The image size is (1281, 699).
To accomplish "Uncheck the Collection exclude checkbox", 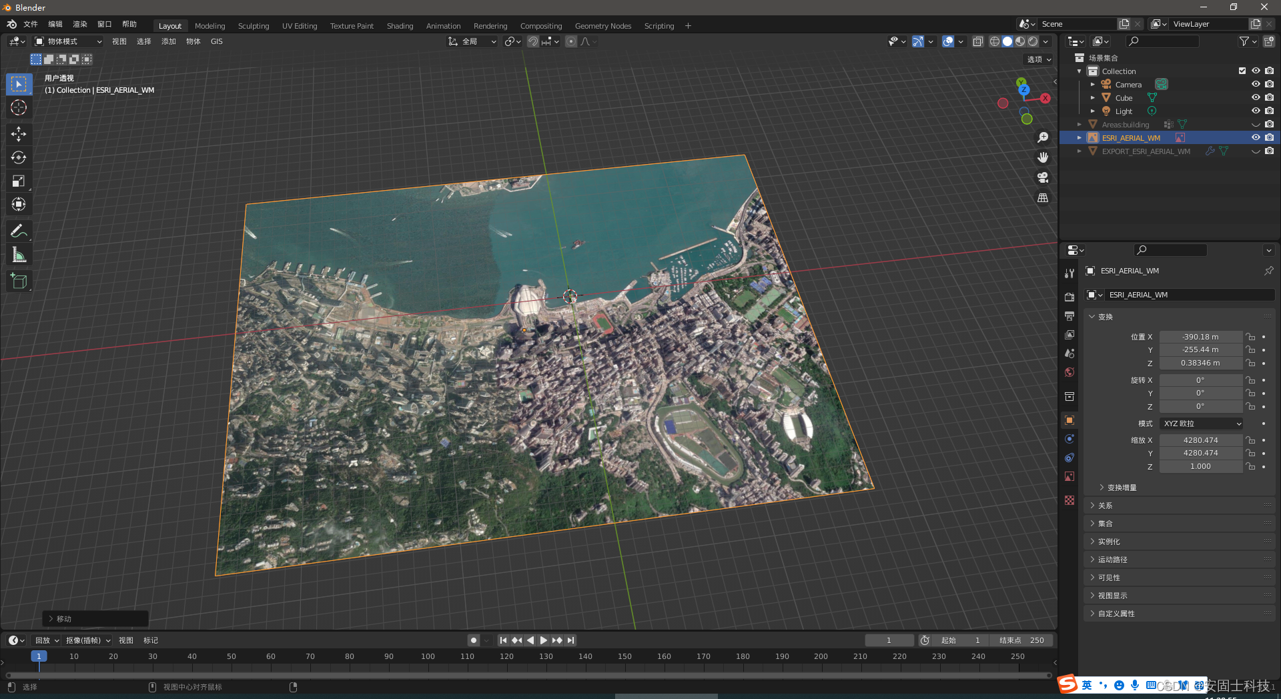I will (x=1242, y=71).
